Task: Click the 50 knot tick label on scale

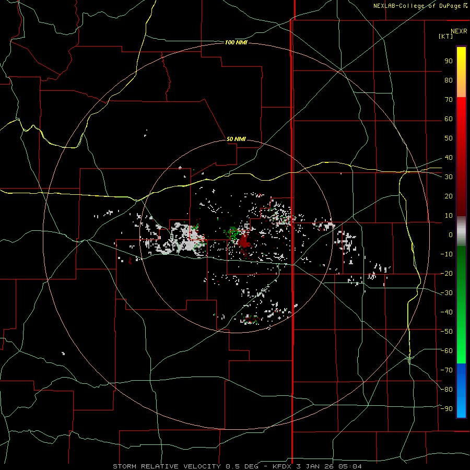Action: tap(449, 138)
